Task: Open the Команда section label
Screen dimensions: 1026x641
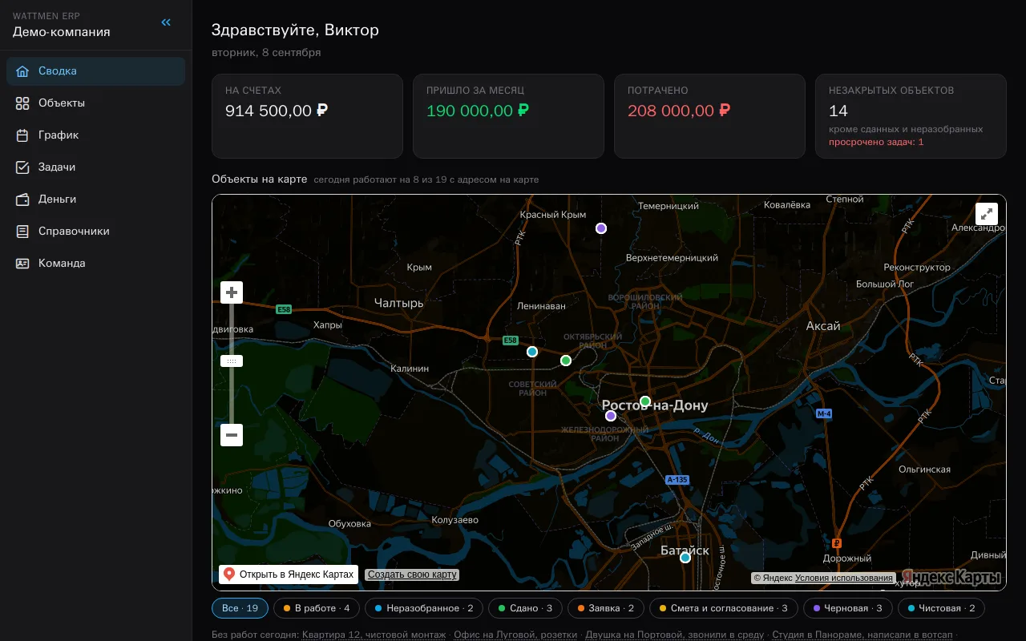Action: [62, 263]
